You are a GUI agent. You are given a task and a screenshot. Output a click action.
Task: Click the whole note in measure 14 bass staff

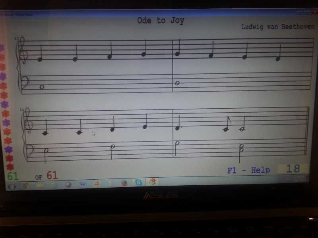[x=177, y=83]
